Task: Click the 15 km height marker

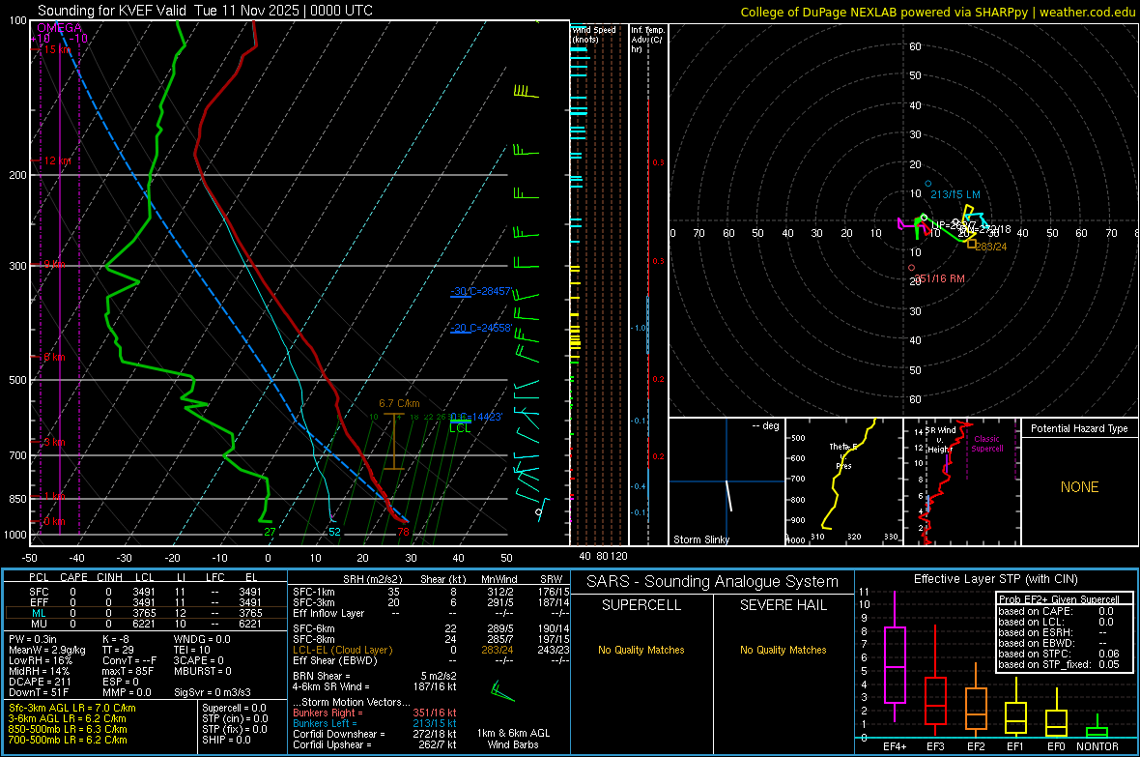Action: click(55, 49)
